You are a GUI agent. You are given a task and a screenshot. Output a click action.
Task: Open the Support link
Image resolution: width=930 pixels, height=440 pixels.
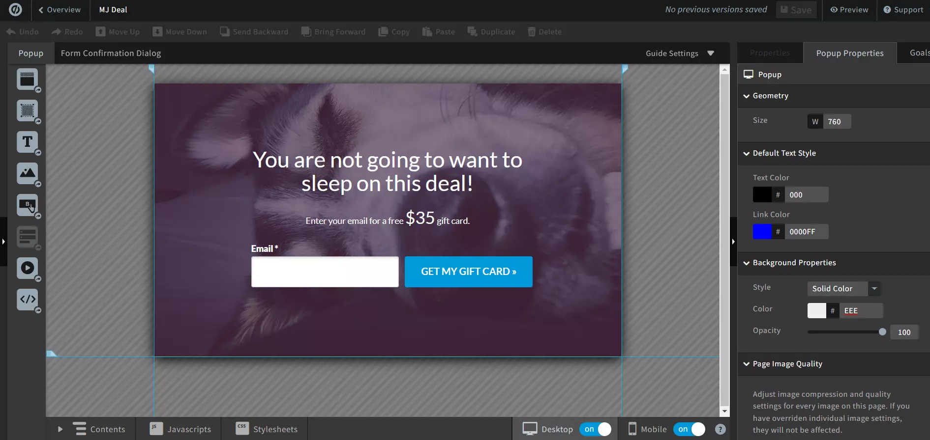click(903, 10)
